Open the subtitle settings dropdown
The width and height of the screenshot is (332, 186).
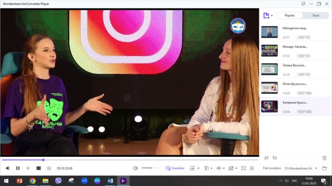pos(207,168)
